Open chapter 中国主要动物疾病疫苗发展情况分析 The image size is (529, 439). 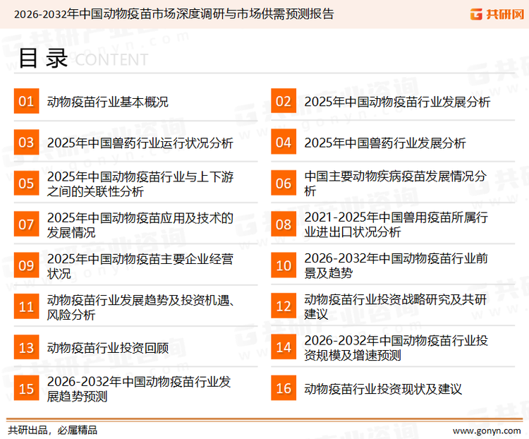pos(396,184)
